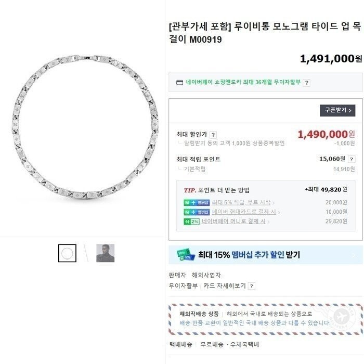The image size is (364, 364).
Task: Click chevron after 네이버페이 머니로 결제 시
Action: click(269, 222)
